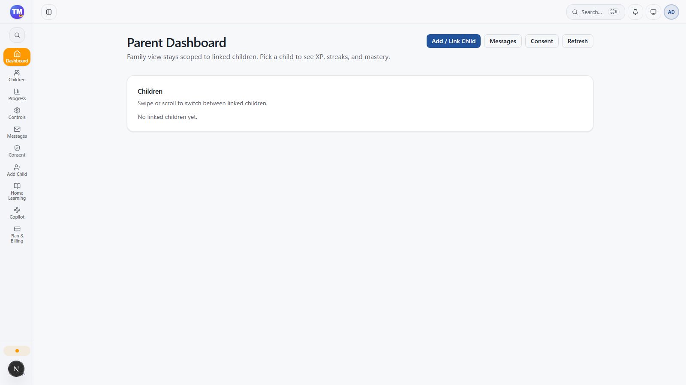Open Progress in the sidebar
The width and height of the screenshot is (686, 385).
tap(17, 95)
